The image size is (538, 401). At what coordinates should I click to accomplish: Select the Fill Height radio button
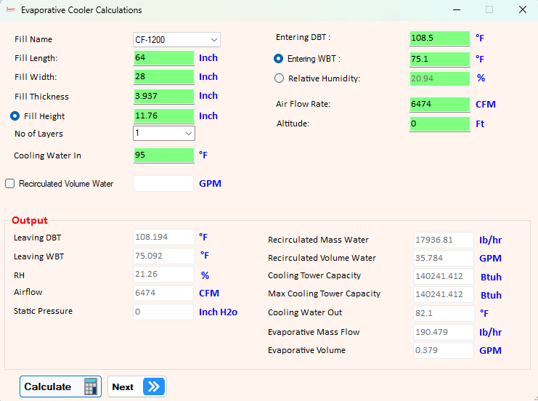point(15,116)
